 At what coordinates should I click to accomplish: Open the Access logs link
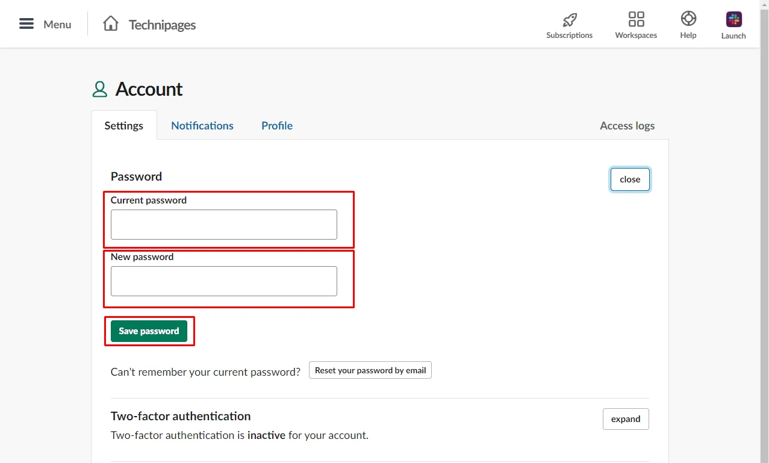(x=627, y=126)
